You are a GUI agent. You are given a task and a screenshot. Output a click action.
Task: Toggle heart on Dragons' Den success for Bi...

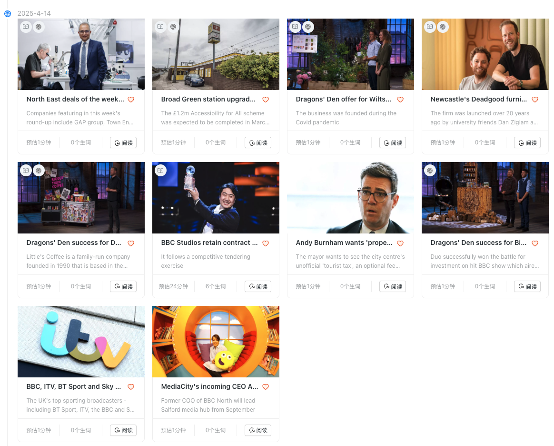(535, 243)
